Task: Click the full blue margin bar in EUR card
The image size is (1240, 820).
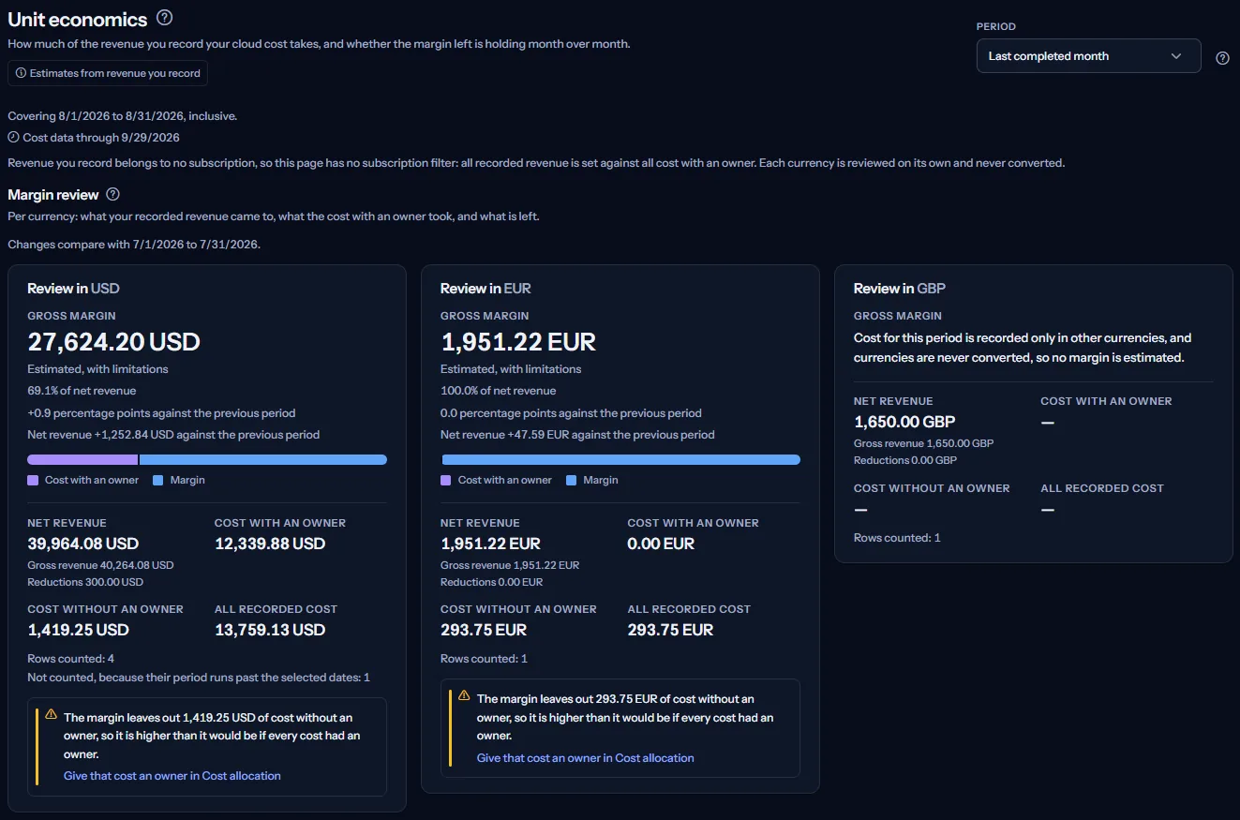Action: (x=620, y=460)
